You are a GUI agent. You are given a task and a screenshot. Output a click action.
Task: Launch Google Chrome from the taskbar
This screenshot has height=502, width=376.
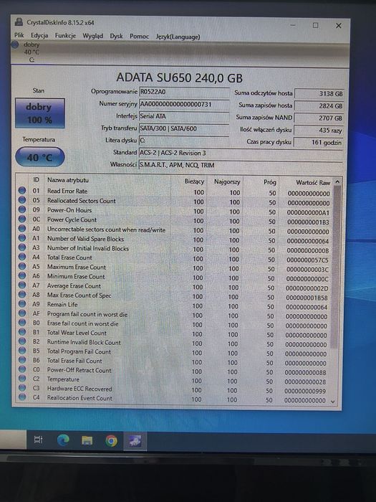(111, 441)
